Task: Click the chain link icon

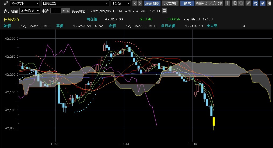Action: coord(6,3)
